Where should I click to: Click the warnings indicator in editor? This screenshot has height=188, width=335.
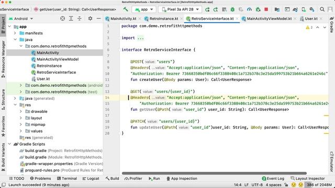309,28
